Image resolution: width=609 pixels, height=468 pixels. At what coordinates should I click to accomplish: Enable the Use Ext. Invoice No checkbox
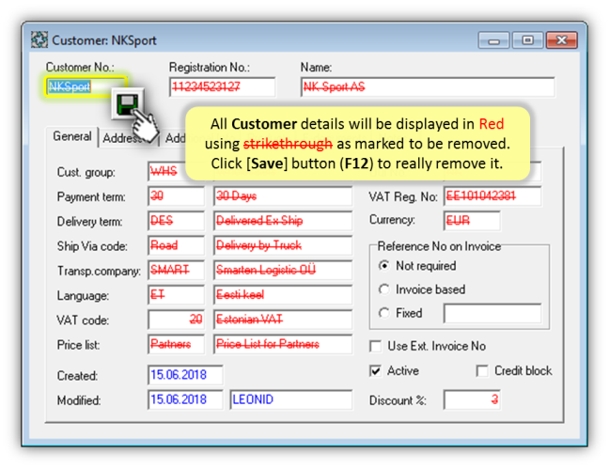[376, 346]
